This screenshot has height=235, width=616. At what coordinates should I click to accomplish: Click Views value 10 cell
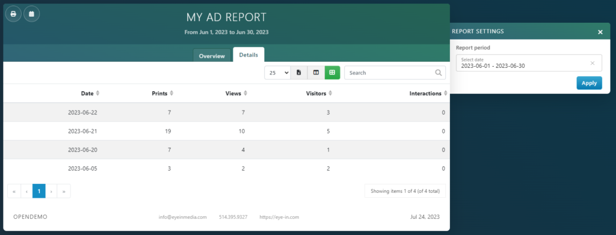(241, 131)
